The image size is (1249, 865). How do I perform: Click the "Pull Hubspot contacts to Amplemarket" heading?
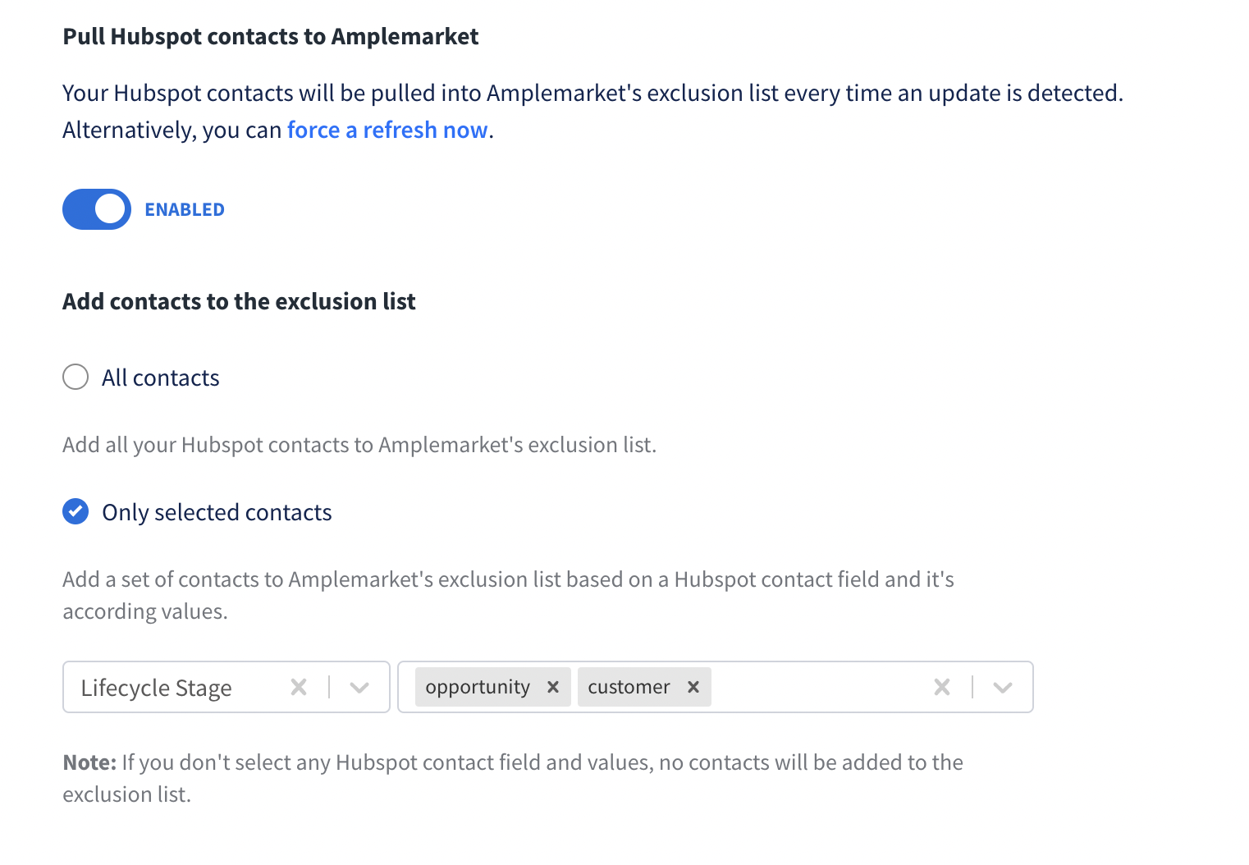(271, 37)
